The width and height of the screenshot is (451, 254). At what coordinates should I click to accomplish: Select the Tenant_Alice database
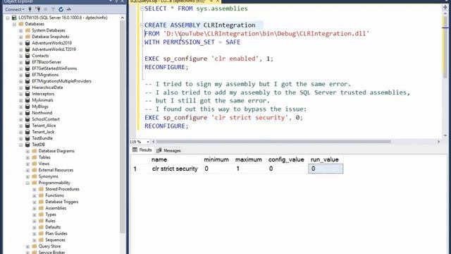44,126
